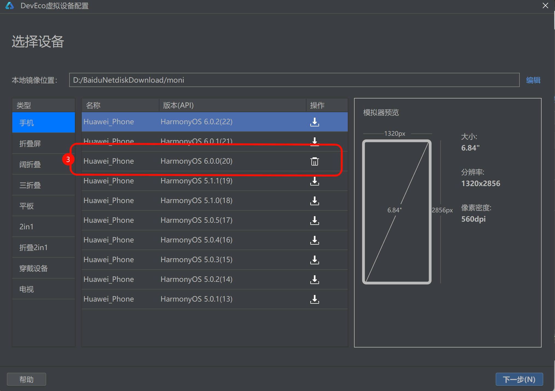Image resolution: width=555 pixels, height=391 pixels.
Task: Download HarmonyOS 5.0.2(14) image
Action: (x=314, y=280)
